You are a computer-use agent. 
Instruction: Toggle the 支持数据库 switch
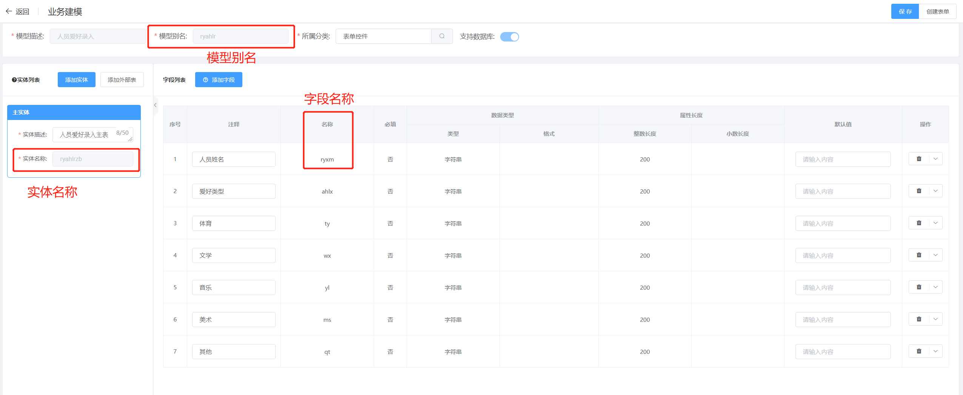509,37
